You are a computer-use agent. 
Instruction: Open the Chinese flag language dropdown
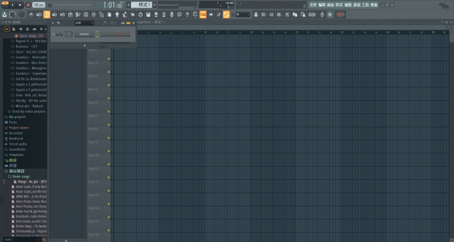pos(340,15)
